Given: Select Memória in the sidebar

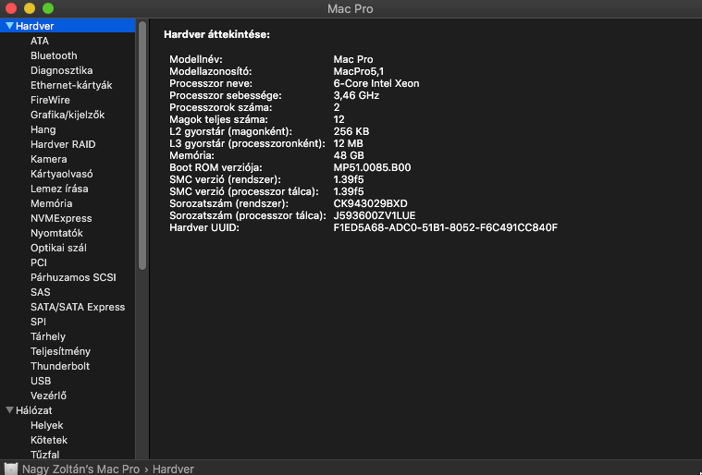Looking at the screenshot, I should [x=51, y=203].
